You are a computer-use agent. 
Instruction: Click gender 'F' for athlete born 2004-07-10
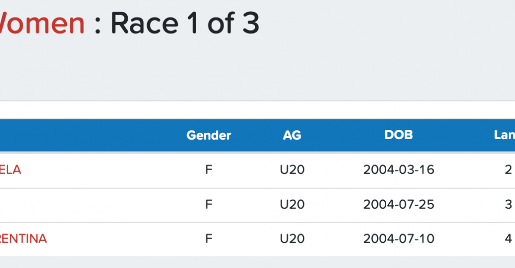[209, 239]
